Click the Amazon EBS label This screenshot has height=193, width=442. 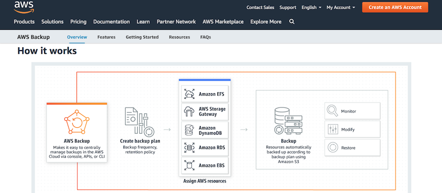[x=212, y=165]
